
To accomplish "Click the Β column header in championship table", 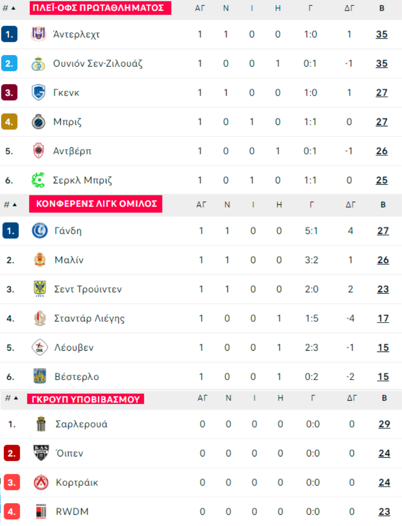I will [x=382, y=8].
